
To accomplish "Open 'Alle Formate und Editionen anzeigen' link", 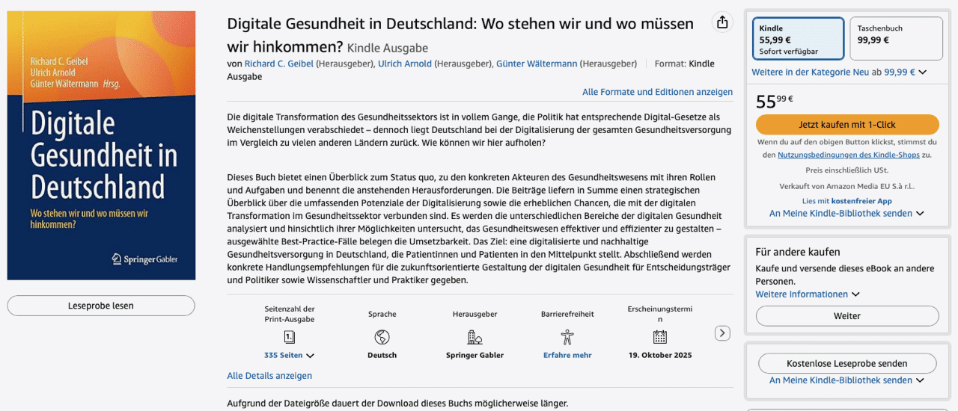I will click(657, 92).
